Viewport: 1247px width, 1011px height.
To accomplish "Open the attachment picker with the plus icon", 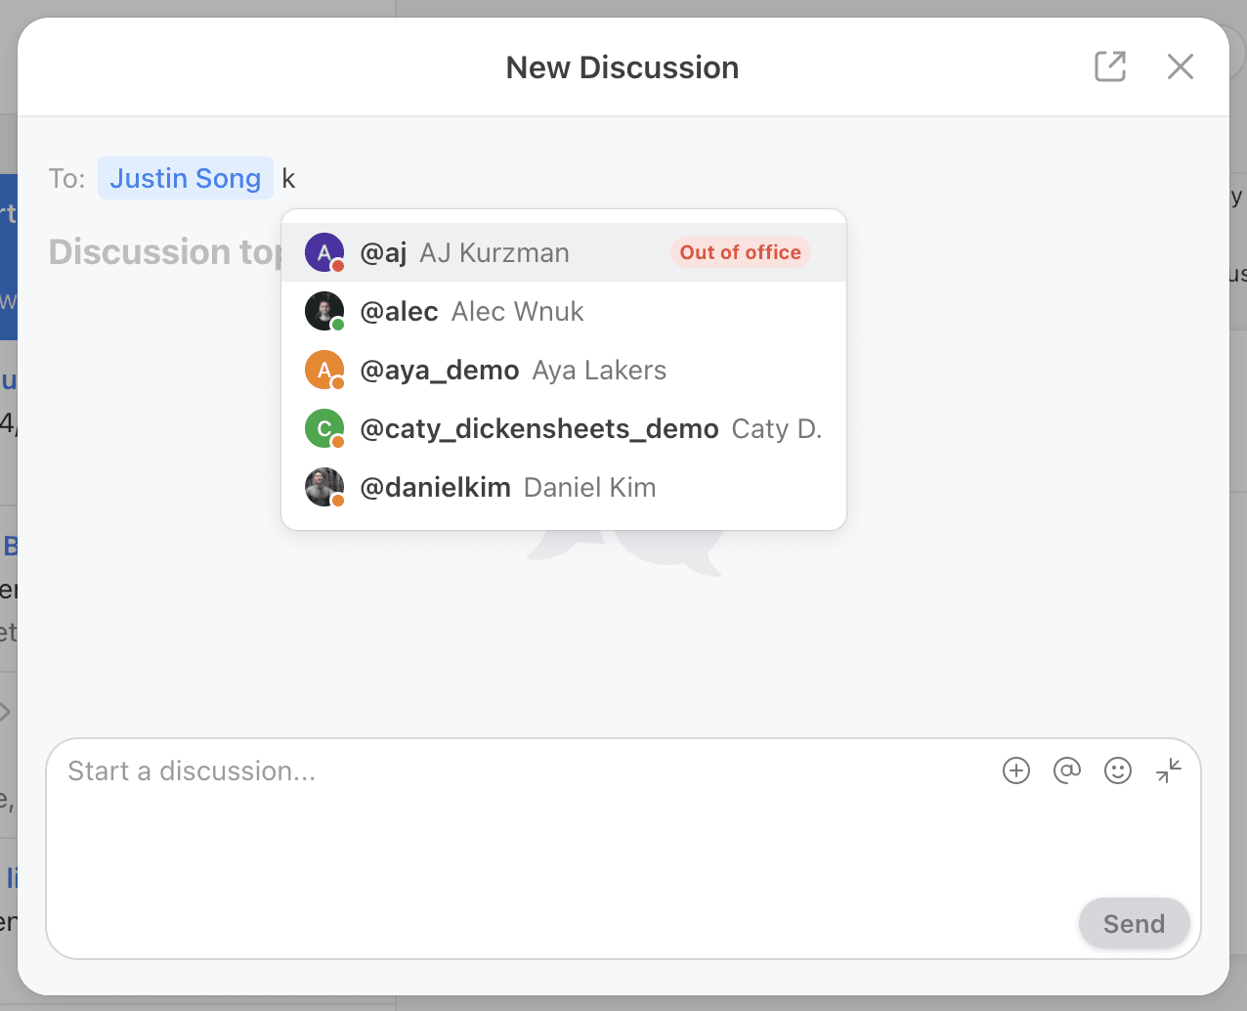I will [1016, 770].
